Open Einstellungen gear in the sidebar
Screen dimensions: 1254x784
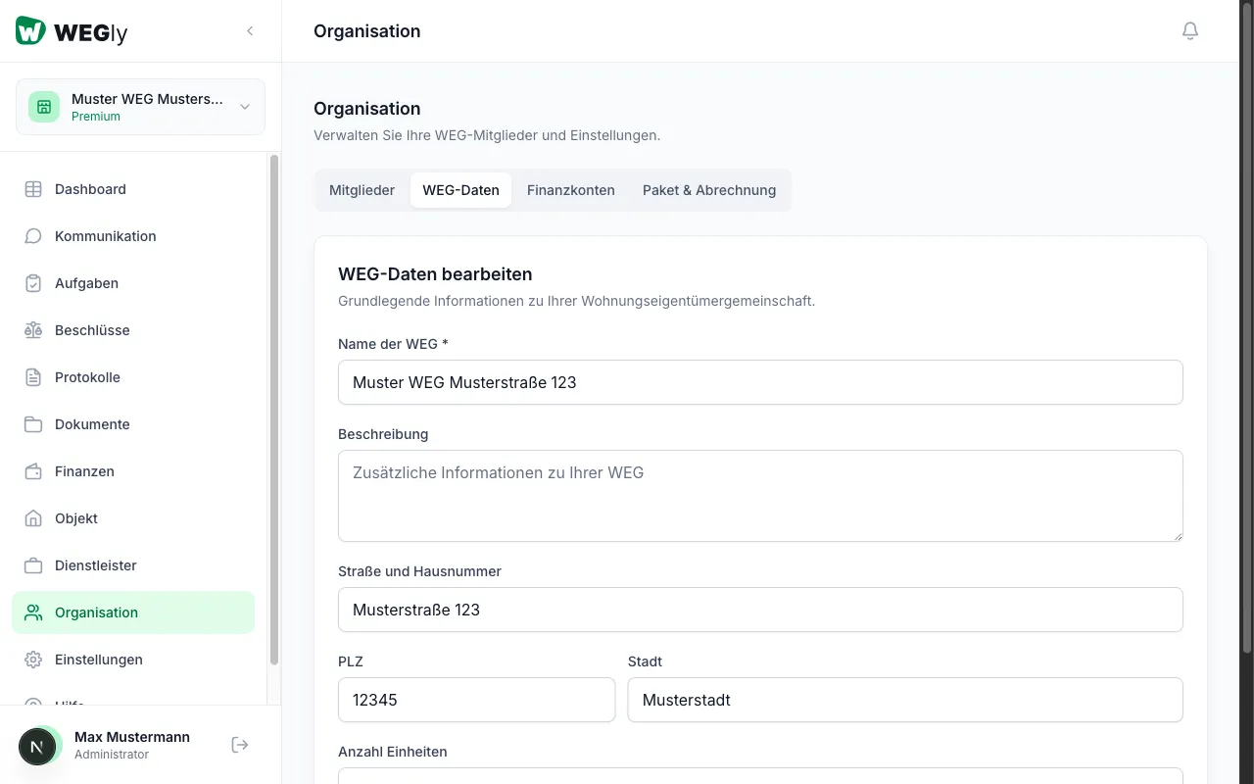click(x=34, y=660)
